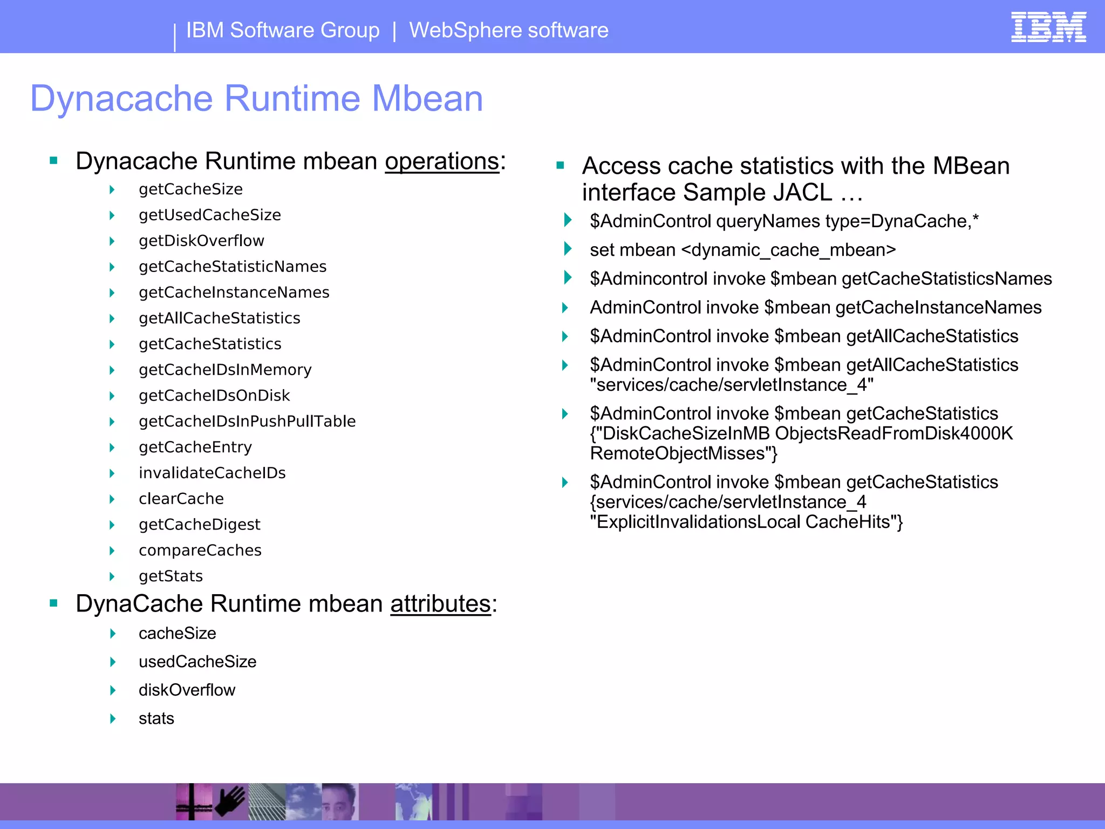Select the compareCaches operation
This screenshot has height=829, width=1105.
point(200,550)
